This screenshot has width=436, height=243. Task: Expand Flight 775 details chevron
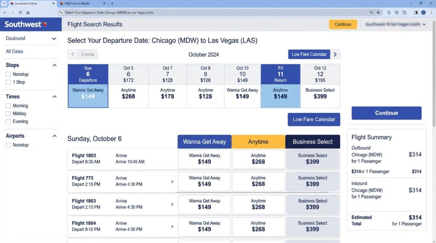click(172, 182)
